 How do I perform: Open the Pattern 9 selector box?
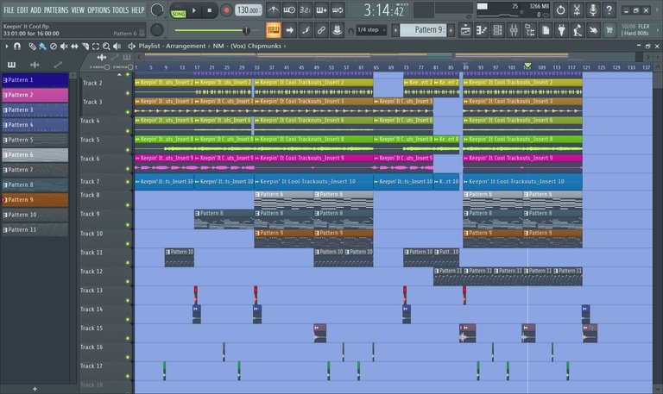(x=423, y=30)
